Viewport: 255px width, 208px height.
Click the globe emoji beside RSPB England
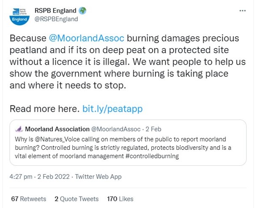[x=82, y=11]
